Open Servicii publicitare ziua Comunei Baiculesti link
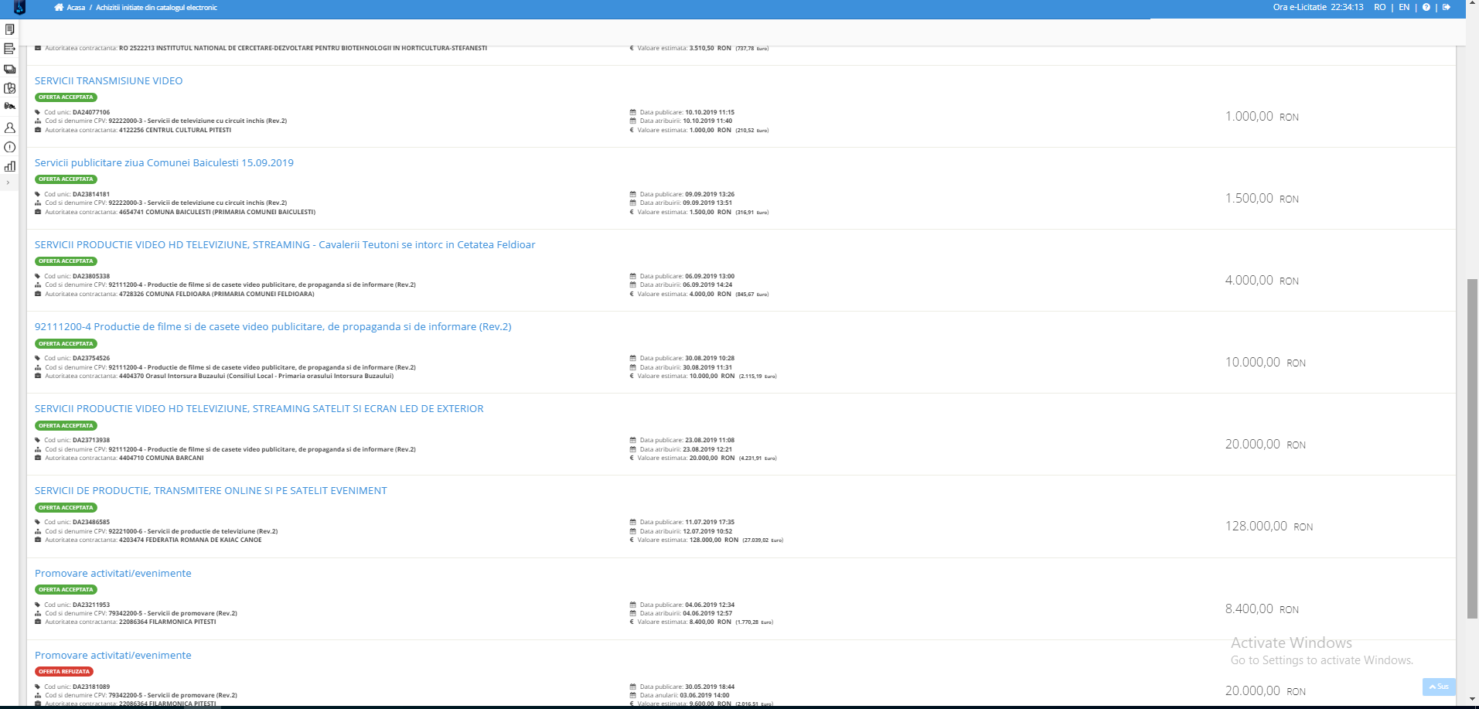The image size is (1479, 709). pyautogui.click(x=164, y=163)
